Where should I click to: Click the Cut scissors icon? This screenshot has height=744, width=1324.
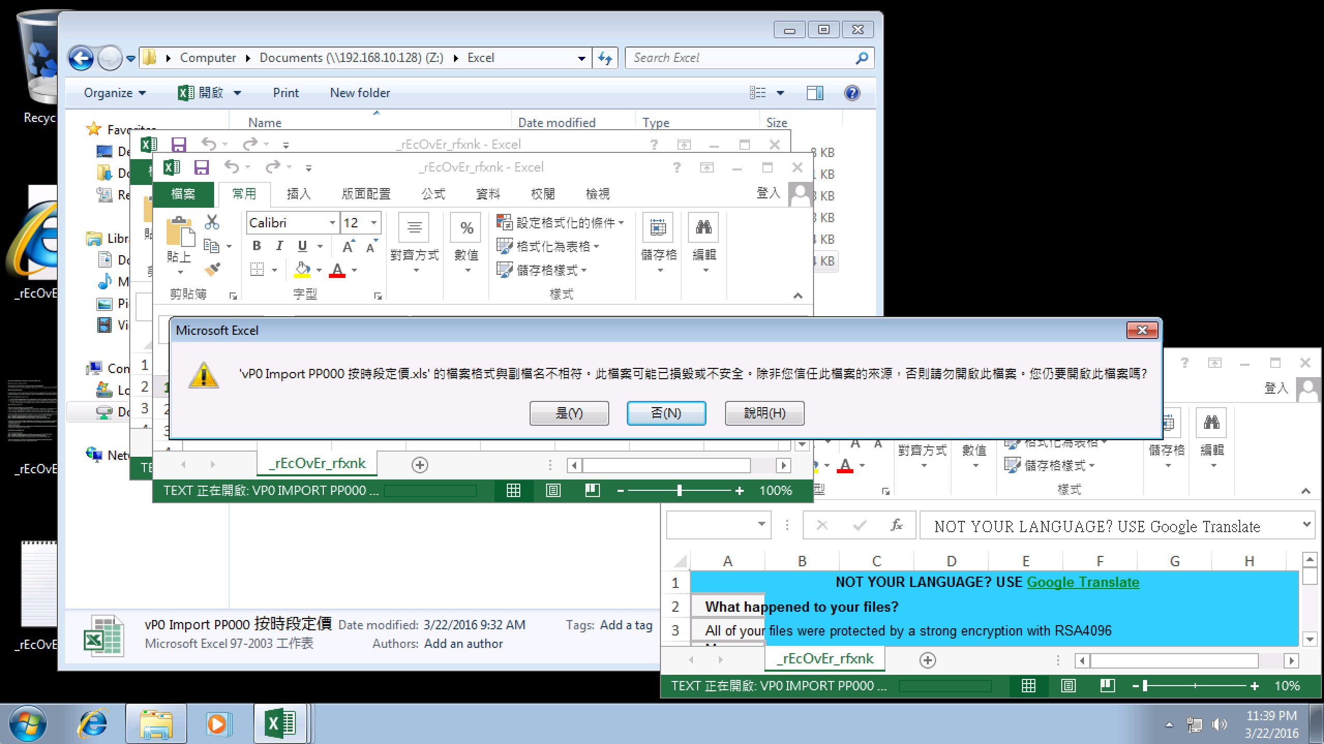(x=212, y=222)
